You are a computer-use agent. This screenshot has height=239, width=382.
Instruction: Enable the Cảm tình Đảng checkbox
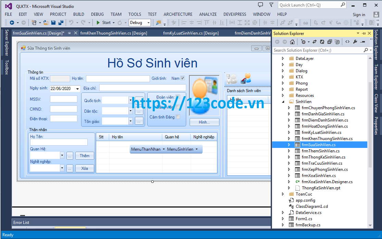177,116
